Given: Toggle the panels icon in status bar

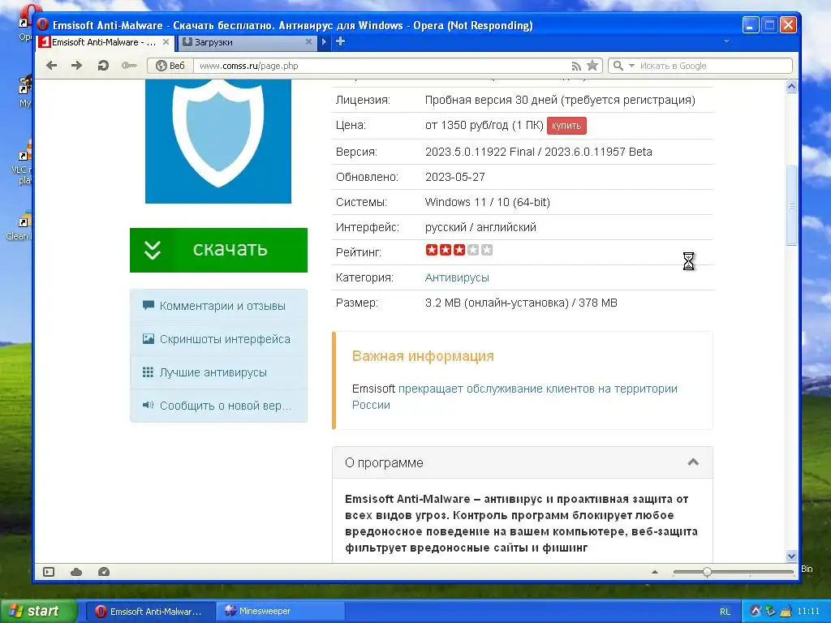Looking at the screenshot, I should click(x=49, y=572).
